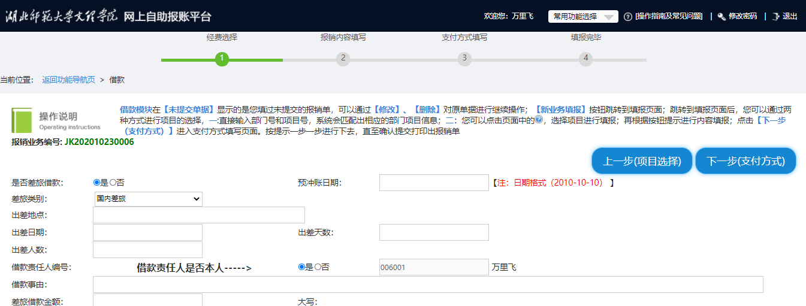806x306 pixels.
Task: Click the small blue help icon in instructions
Action: (x=538, y=119)
